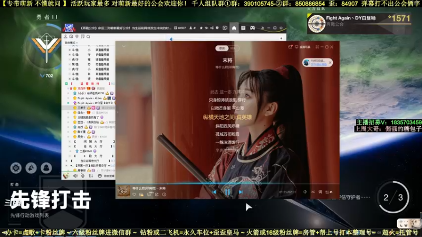
Task: Mute the speaker at YY bottom bar
Action: [75, 176]
